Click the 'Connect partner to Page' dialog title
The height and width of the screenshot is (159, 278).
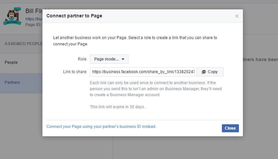tap(74, 16)
